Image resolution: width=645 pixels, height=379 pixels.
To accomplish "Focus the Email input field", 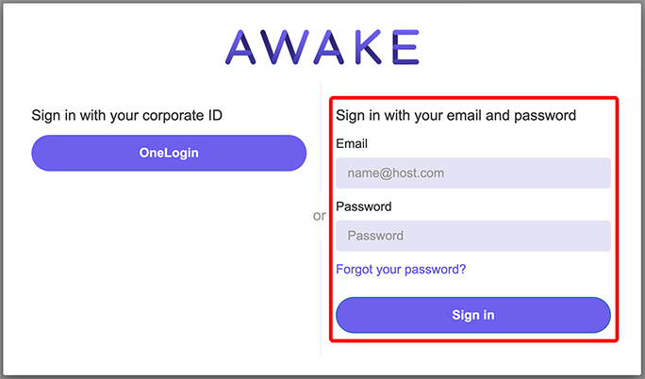I will coord(473,173).
